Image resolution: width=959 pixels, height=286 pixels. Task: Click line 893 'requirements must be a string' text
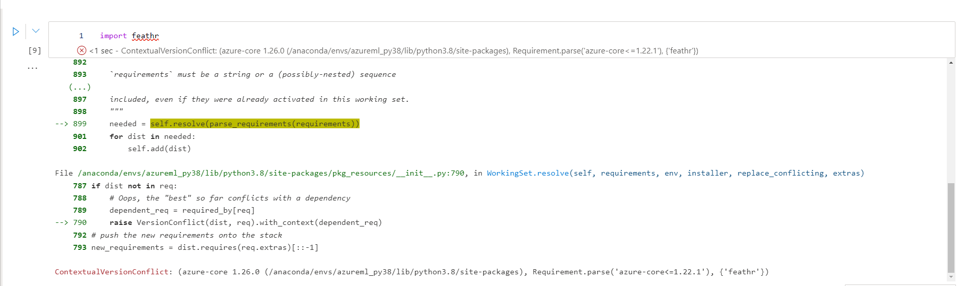pyautogui.click(x=253, y=74)
